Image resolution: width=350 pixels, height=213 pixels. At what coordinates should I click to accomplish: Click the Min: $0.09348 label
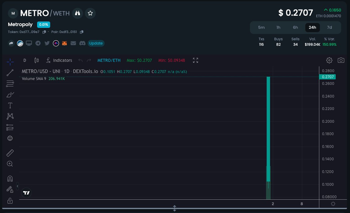[x=172, y=60]
